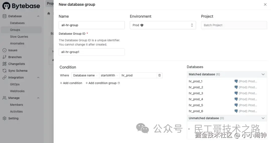The width and height of the screenshot is (271, 143).
Task: Open the Groups sidebar item
Action: 15,30
